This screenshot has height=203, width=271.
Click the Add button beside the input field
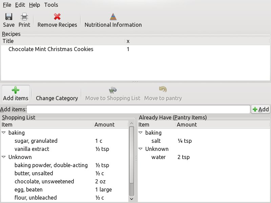tap(260, 109)
